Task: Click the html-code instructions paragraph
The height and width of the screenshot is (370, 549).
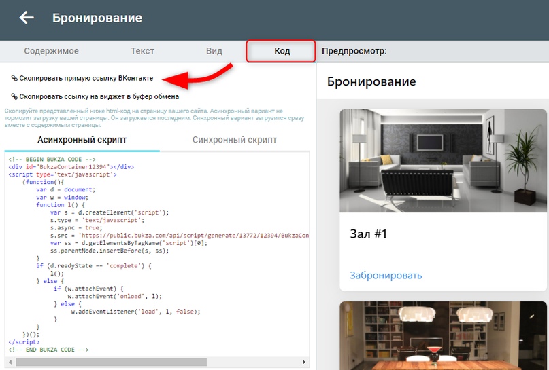Action: coord(154,117)
